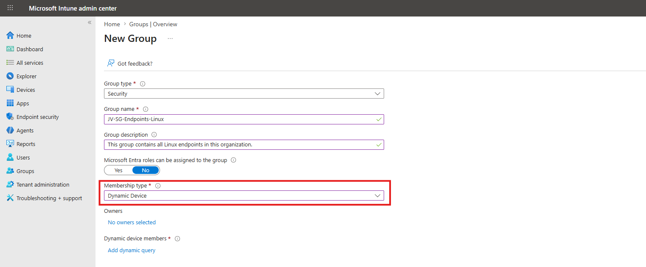Click the Reports icon in sidebar
Image resolution: width=646 pixels, height=267 pixels.
pos(10,144)
